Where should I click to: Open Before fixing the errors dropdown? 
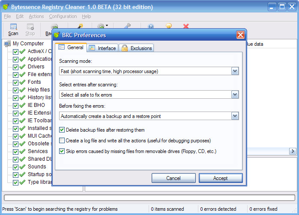pyautogui.click(x=235, y=116)
